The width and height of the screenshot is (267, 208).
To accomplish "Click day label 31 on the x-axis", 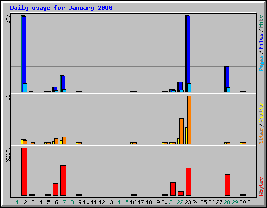I will (x=250, y=202).
